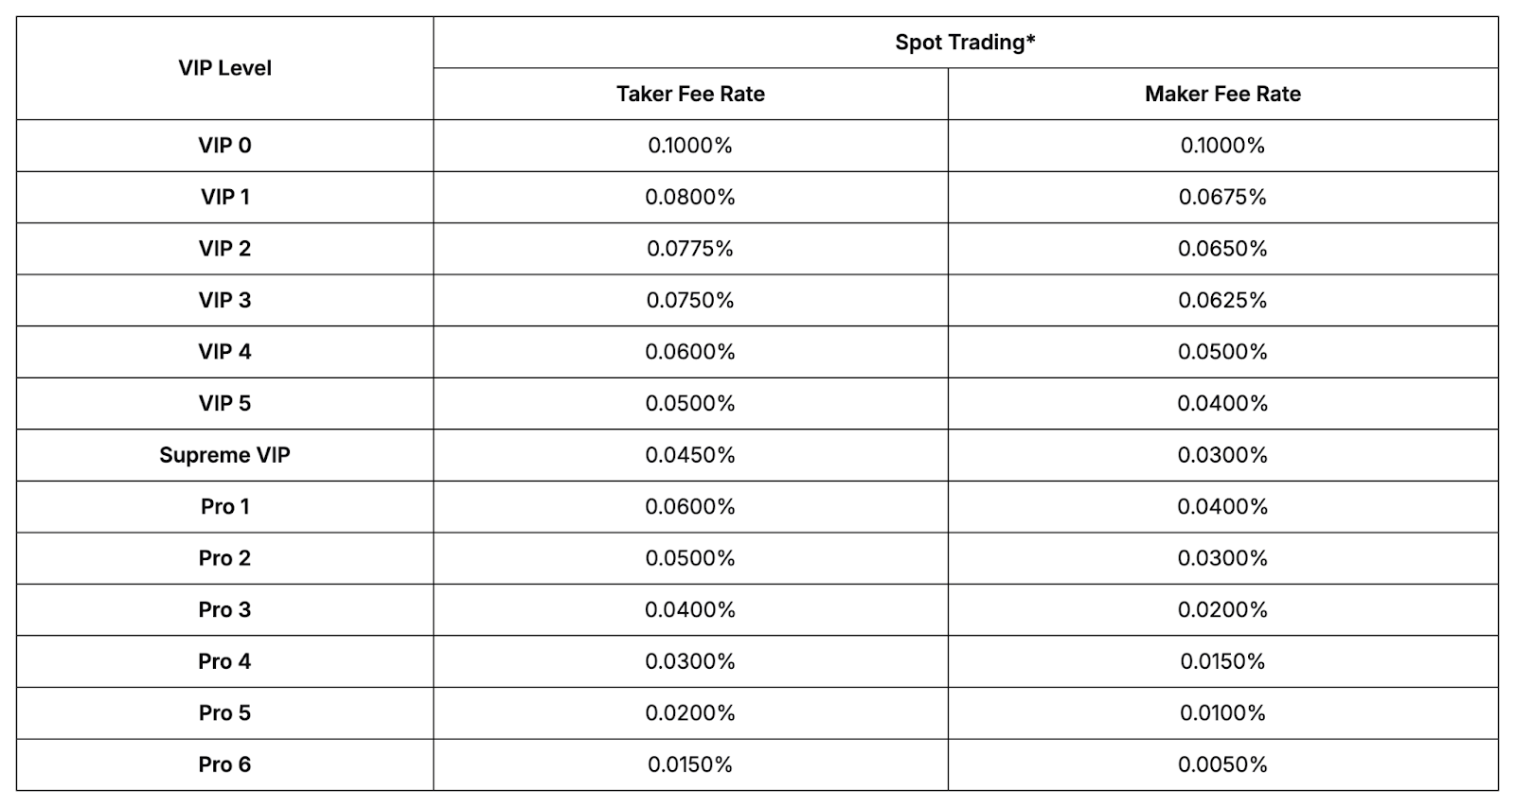Select the Pro 5 row label
The width and height of the screenshot is (1515, 807).
[224, 712]
